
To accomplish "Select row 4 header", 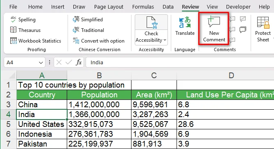I will tap(8, 115).
